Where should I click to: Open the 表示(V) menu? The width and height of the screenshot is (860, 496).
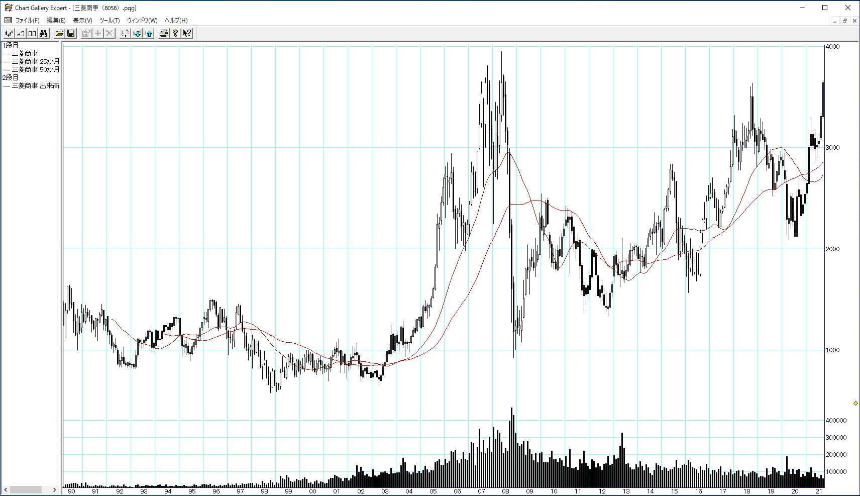[x=82, y=21]
